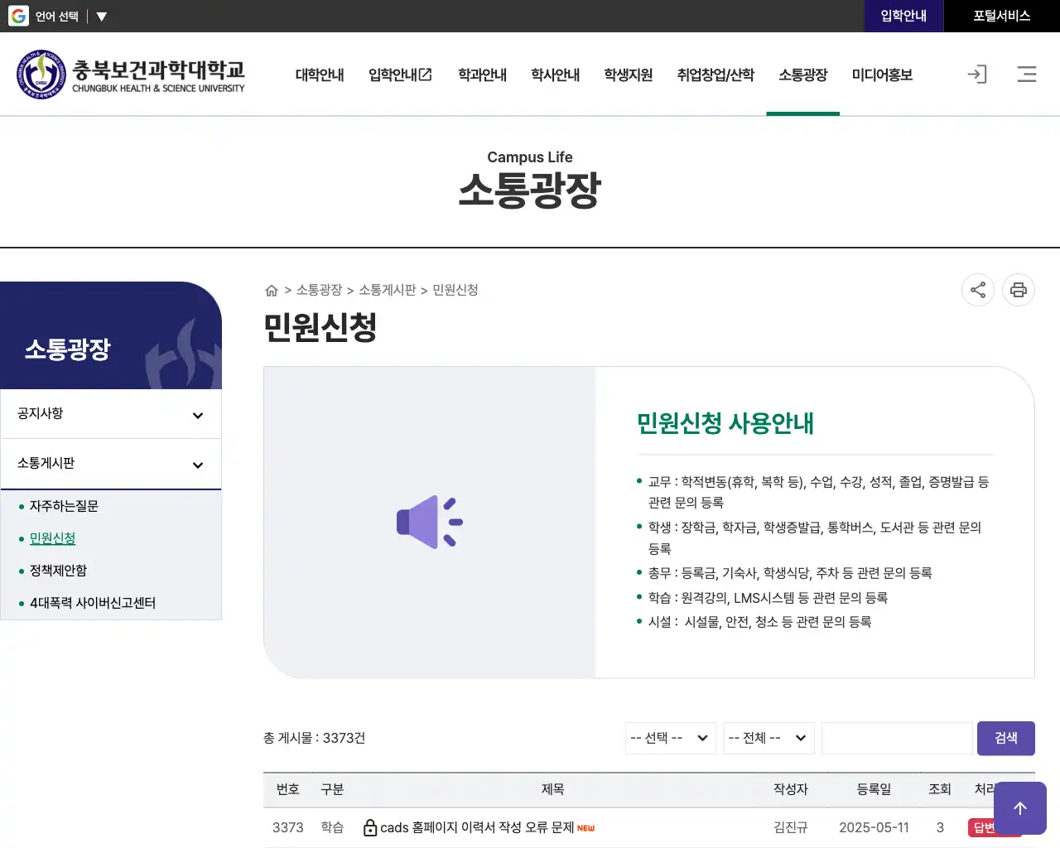Screen dimensions: 1060x848
Task: Open 포털서비스 tab in top bar
Action: tap(1002, 16)
